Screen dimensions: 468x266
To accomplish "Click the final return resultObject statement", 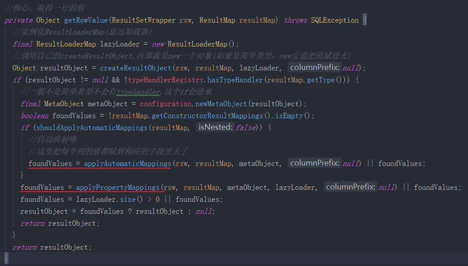I will point(52,247).
